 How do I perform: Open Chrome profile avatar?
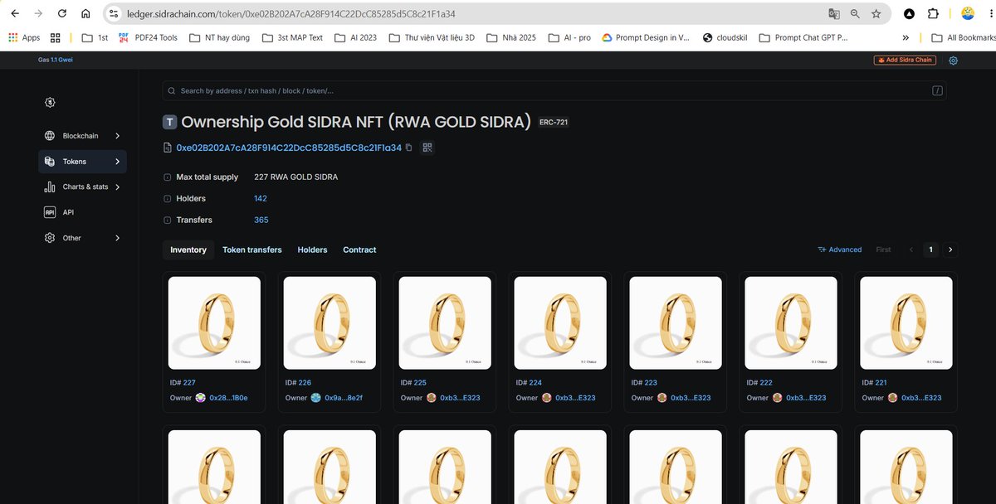point(968,14)
